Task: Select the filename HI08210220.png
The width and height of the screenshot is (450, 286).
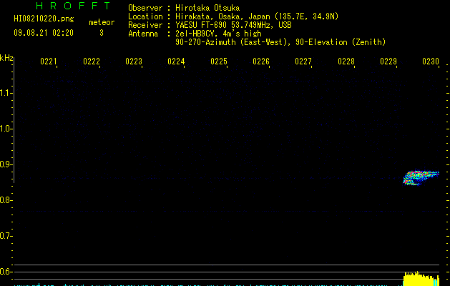Action: tap(44, 19)
